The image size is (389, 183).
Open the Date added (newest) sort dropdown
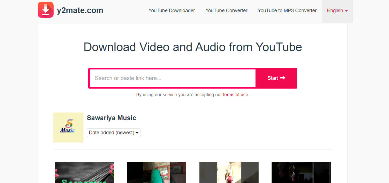pos(113,133)
